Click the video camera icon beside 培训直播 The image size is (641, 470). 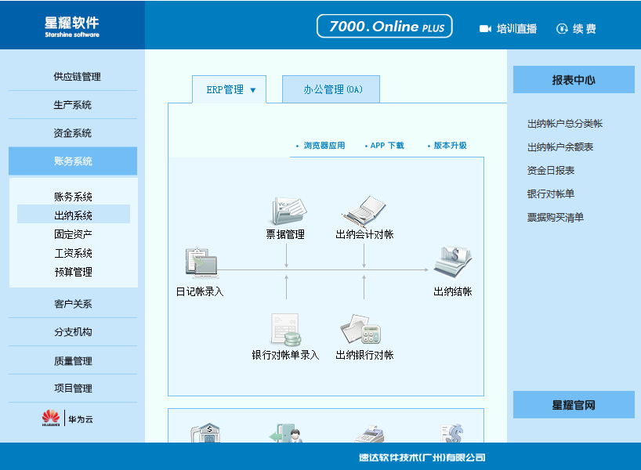485,29
